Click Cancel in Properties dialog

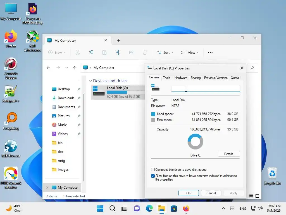(211, 193)
